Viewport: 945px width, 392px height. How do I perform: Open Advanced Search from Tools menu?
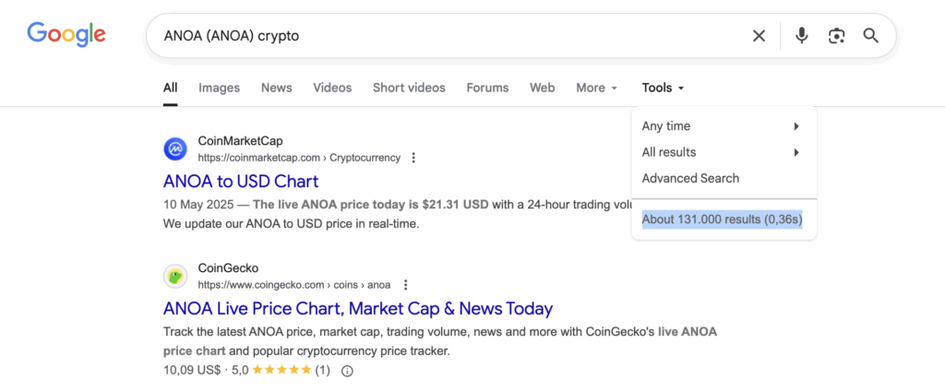pos(690,178)
